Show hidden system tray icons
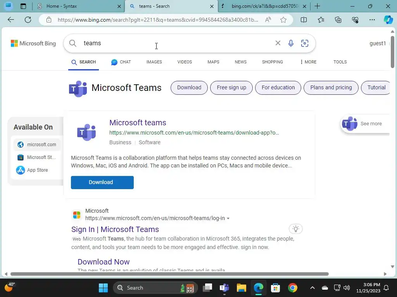Image resolution: width=397 pixels, height=297 pixels. click(312, 288)
